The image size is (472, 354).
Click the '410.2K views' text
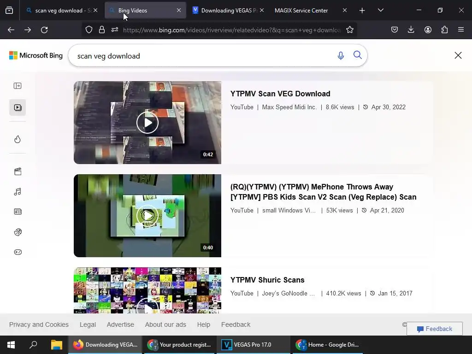(343, 294)
